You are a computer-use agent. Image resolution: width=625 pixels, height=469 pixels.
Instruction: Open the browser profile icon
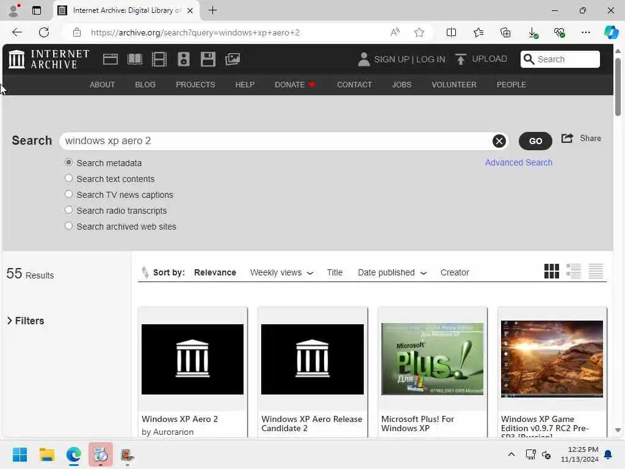14,10
